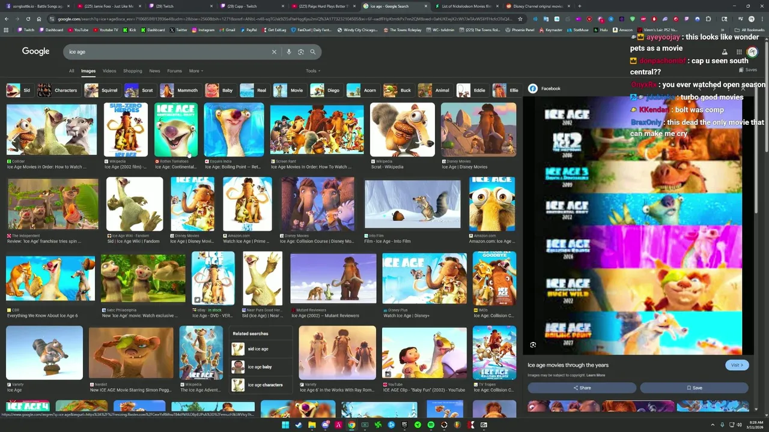
Task: Click the Share button under preview image
Action: point(582,388)
